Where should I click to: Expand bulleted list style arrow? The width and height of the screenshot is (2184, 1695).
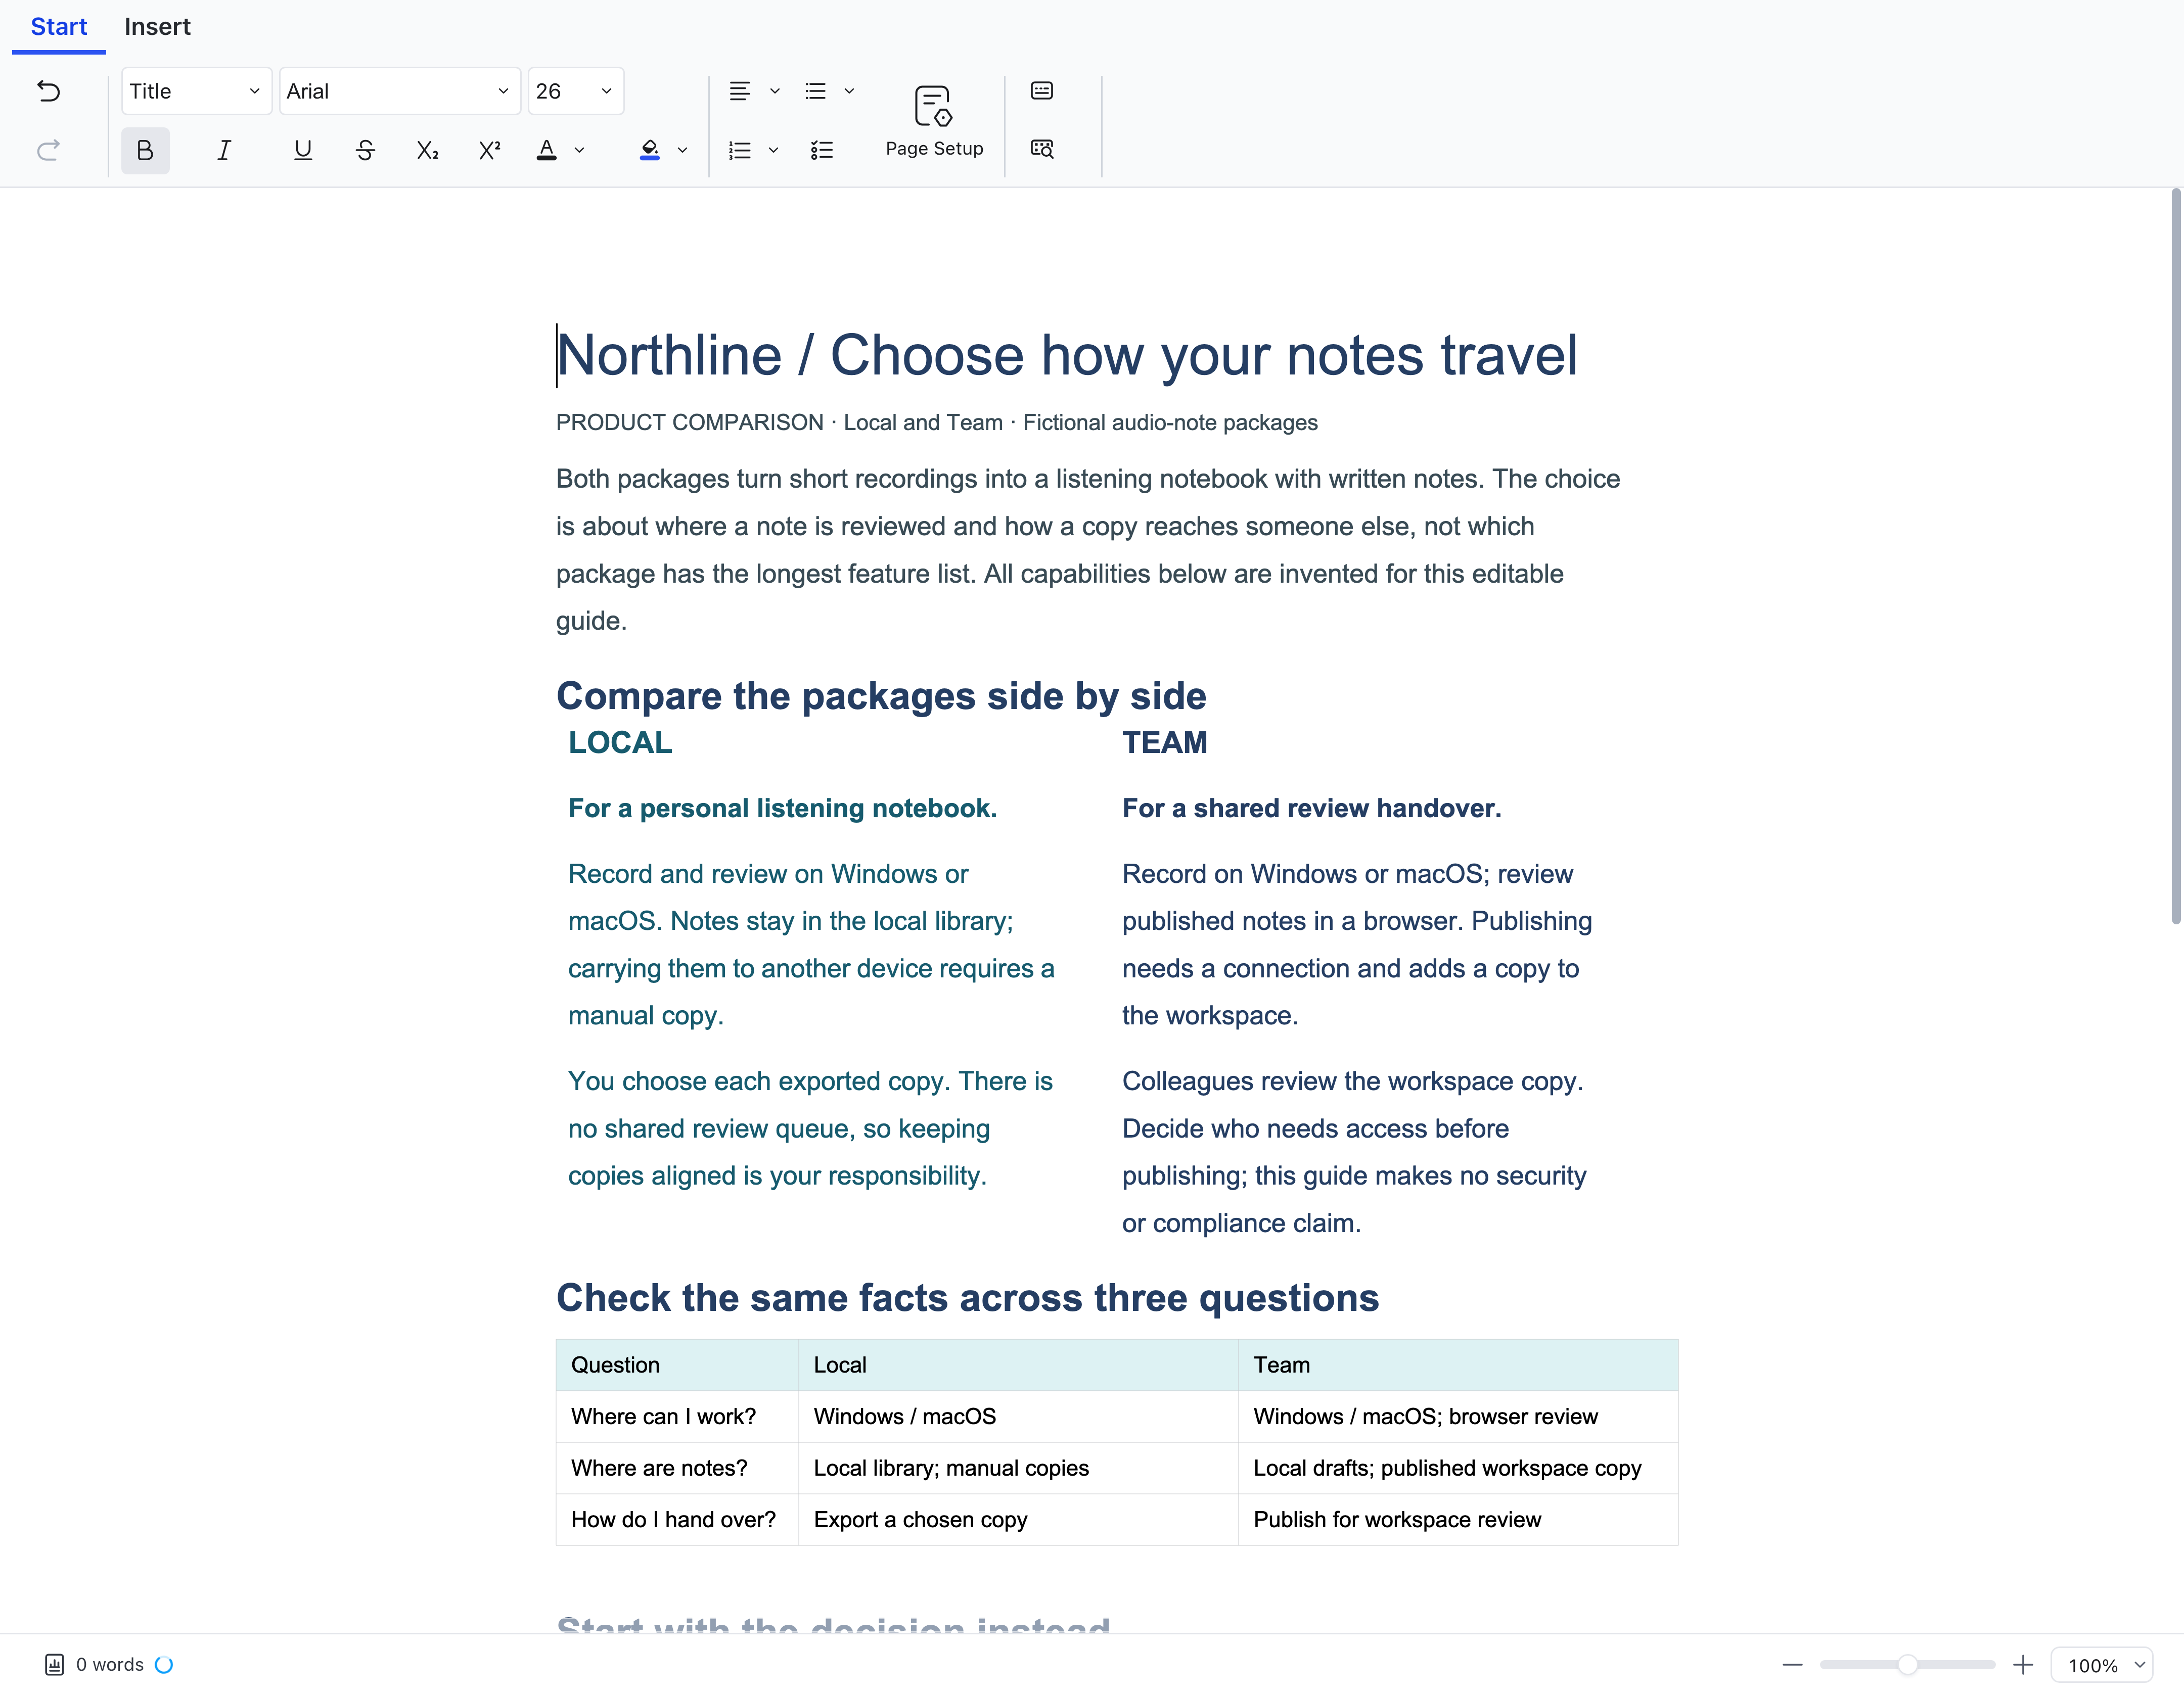tap(850, 91)
